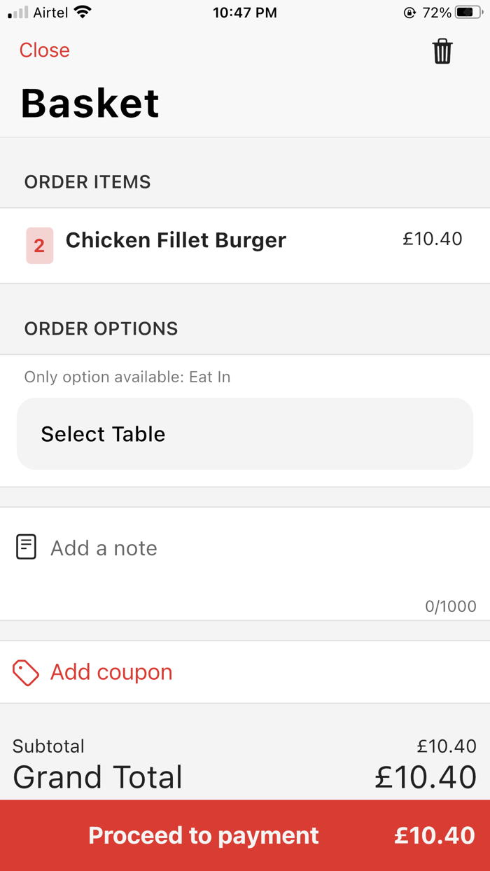Screen dimensions: 490x871
Task: Tap the coupon tag icon
Action: pyautogui.click(x=26, y=672)
